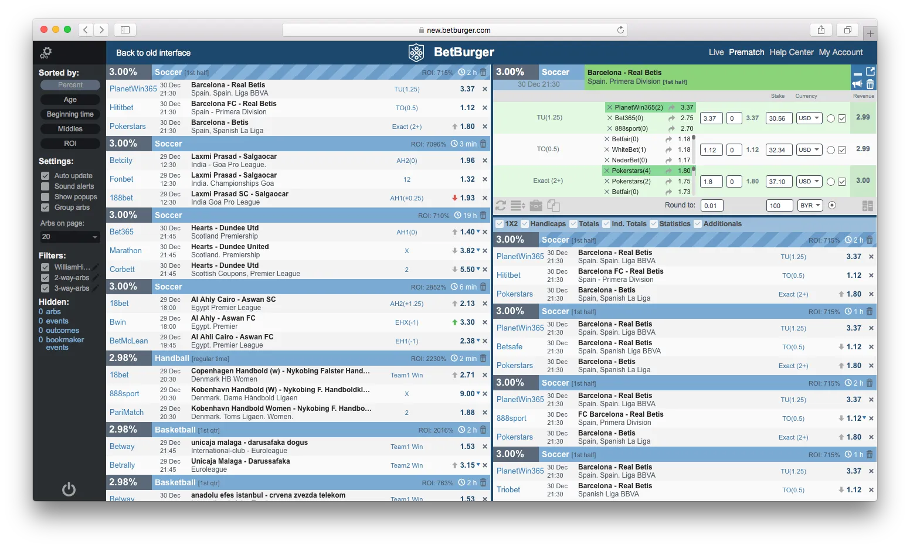The width and height of the screenshot is (910, 548).
Task: Click the megaphone report icon
Action: coord(857,84)
